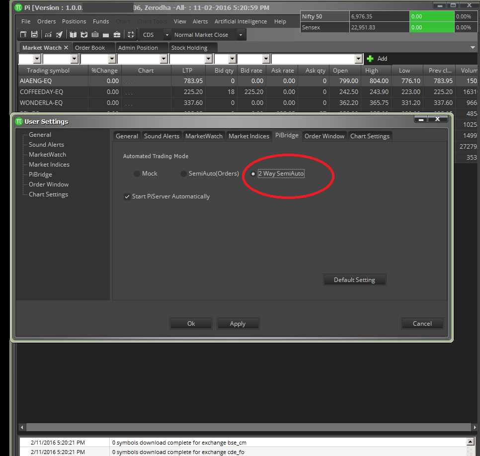Click the book with checkmark toolbar icon
Viewport: 480px width, 456px height.
(84, 35)
